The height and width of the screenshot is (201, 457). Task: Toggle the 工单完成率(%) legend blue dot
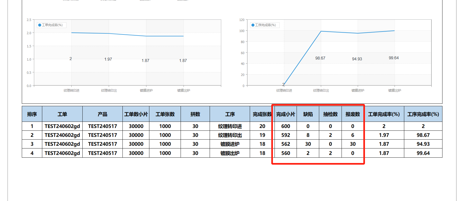pyautogui.click(x=40, y=25)
